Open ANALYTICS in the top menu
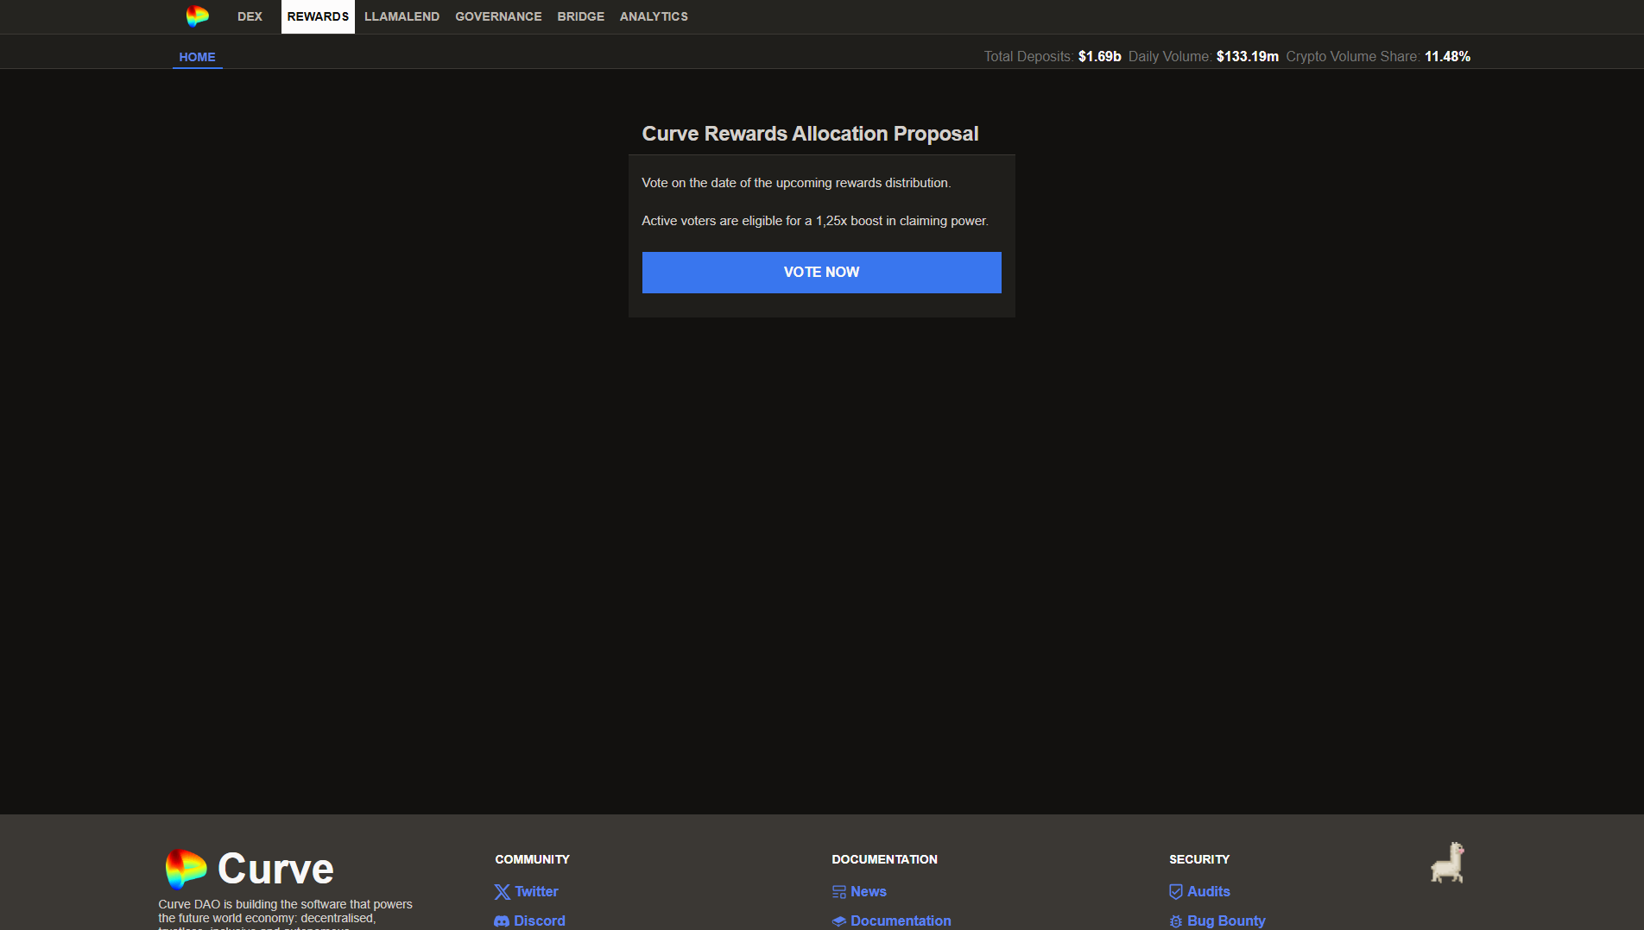Viewport: 1644px width, 930px height. [x=654, y=16]
